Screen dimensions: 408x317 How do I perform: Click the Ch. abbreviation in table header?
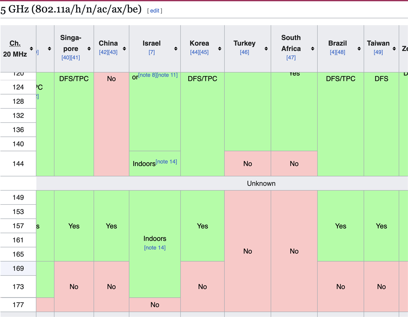tap(15, 43)
